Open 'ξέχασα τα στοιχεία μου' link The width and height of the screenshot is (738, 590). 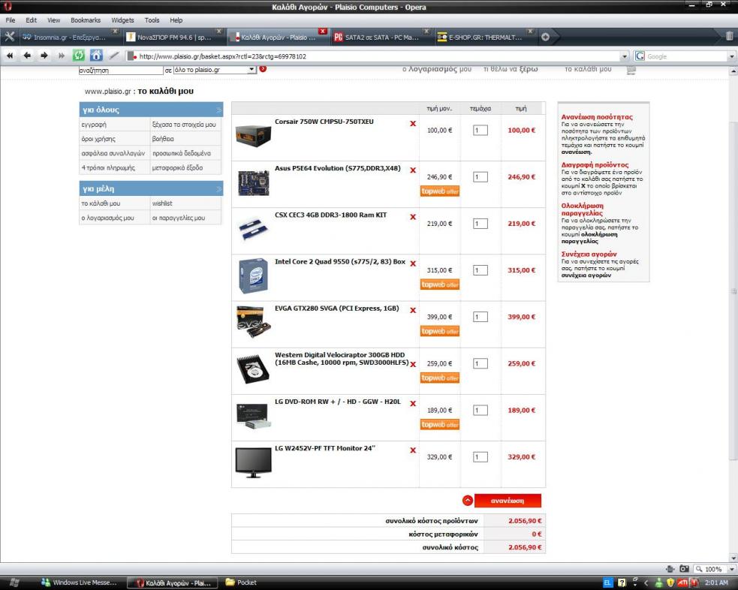click(184, 125)
